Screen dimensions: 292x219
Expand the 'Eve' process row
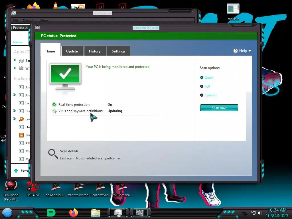pyautogui.click(x=15, y=119)
